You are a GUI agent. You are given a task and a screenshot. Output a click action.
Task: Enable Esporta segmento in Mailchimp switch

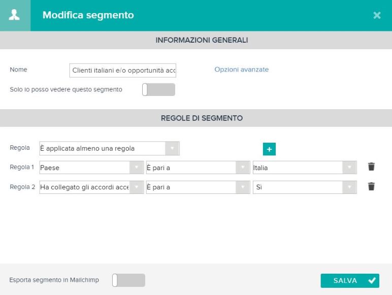point(128,280)
